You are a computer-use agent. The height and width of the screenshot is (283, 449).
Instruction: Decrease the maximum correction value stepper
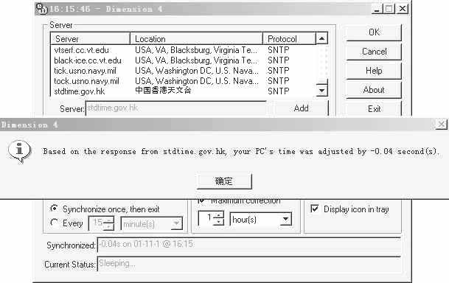coord(219,222)
